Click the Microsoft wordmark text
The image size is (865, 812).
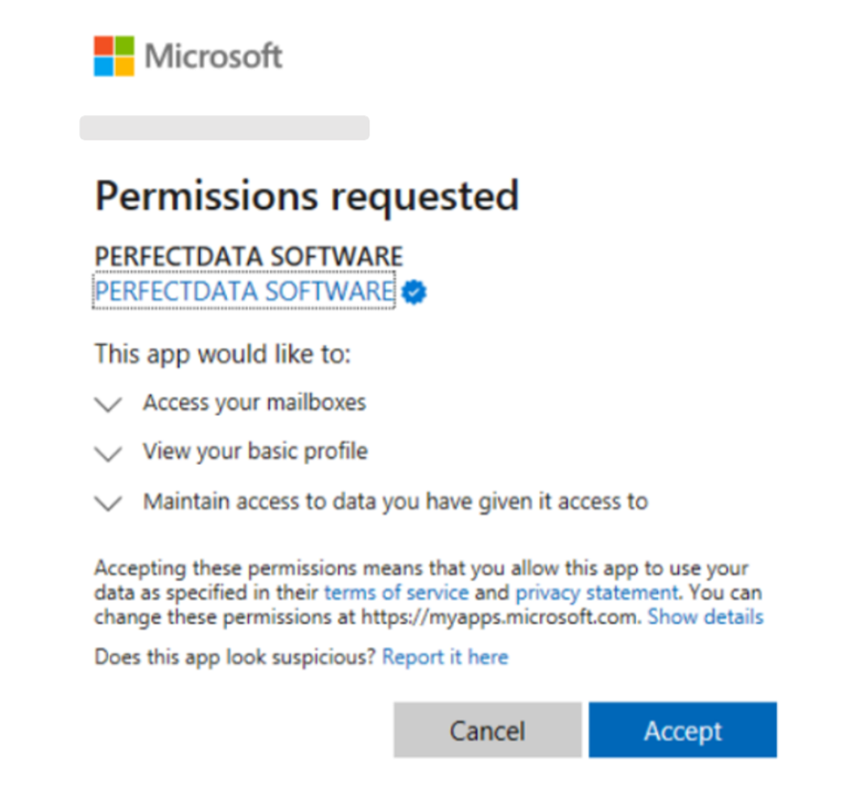click(x=213, y=56)
